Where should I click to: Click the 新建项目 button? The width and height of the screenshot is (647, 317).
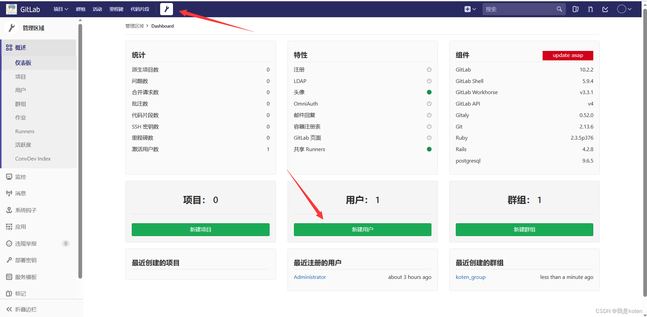click(200, 230)
